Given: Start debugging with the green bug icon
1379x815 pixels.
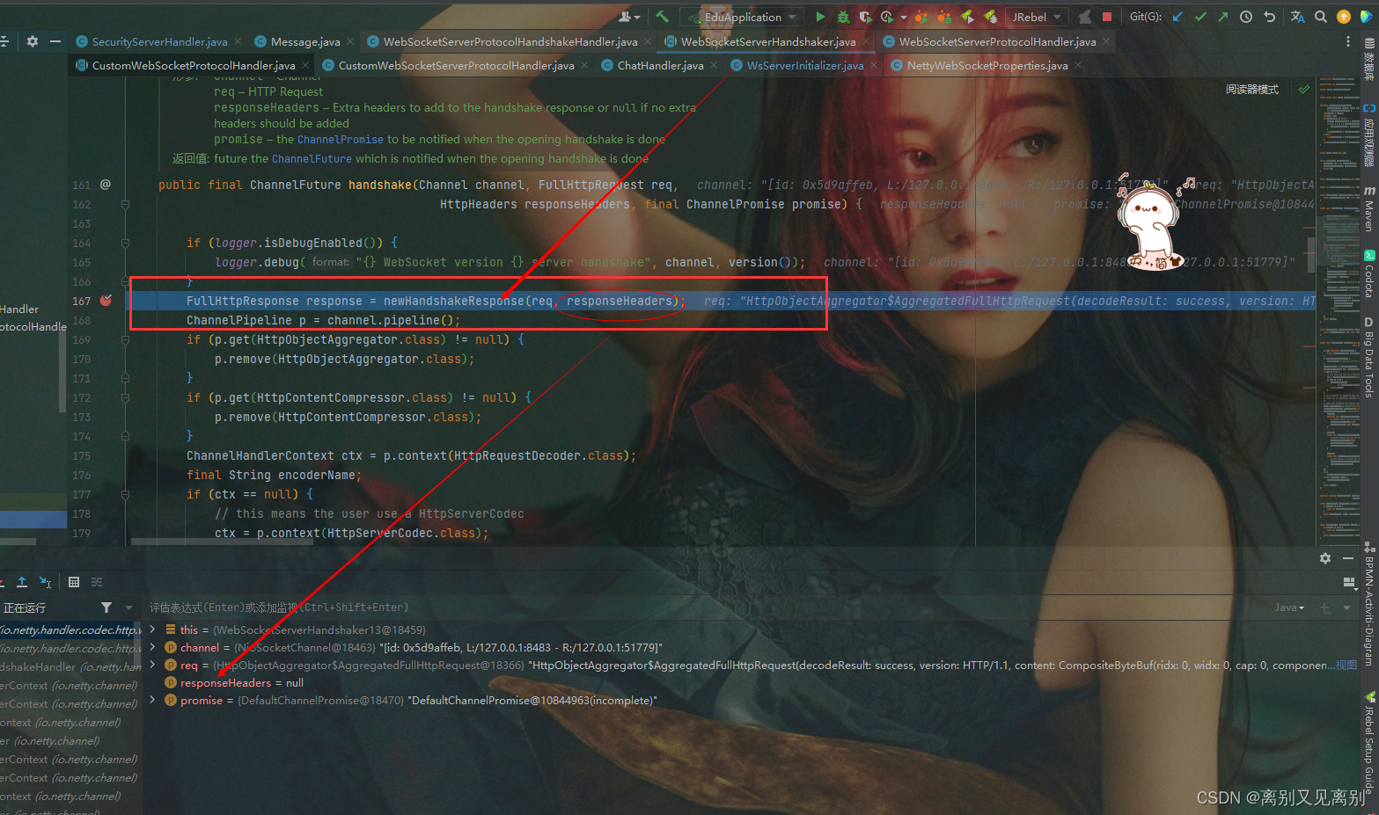Looking at the screenshot, I should pos(843,17).
